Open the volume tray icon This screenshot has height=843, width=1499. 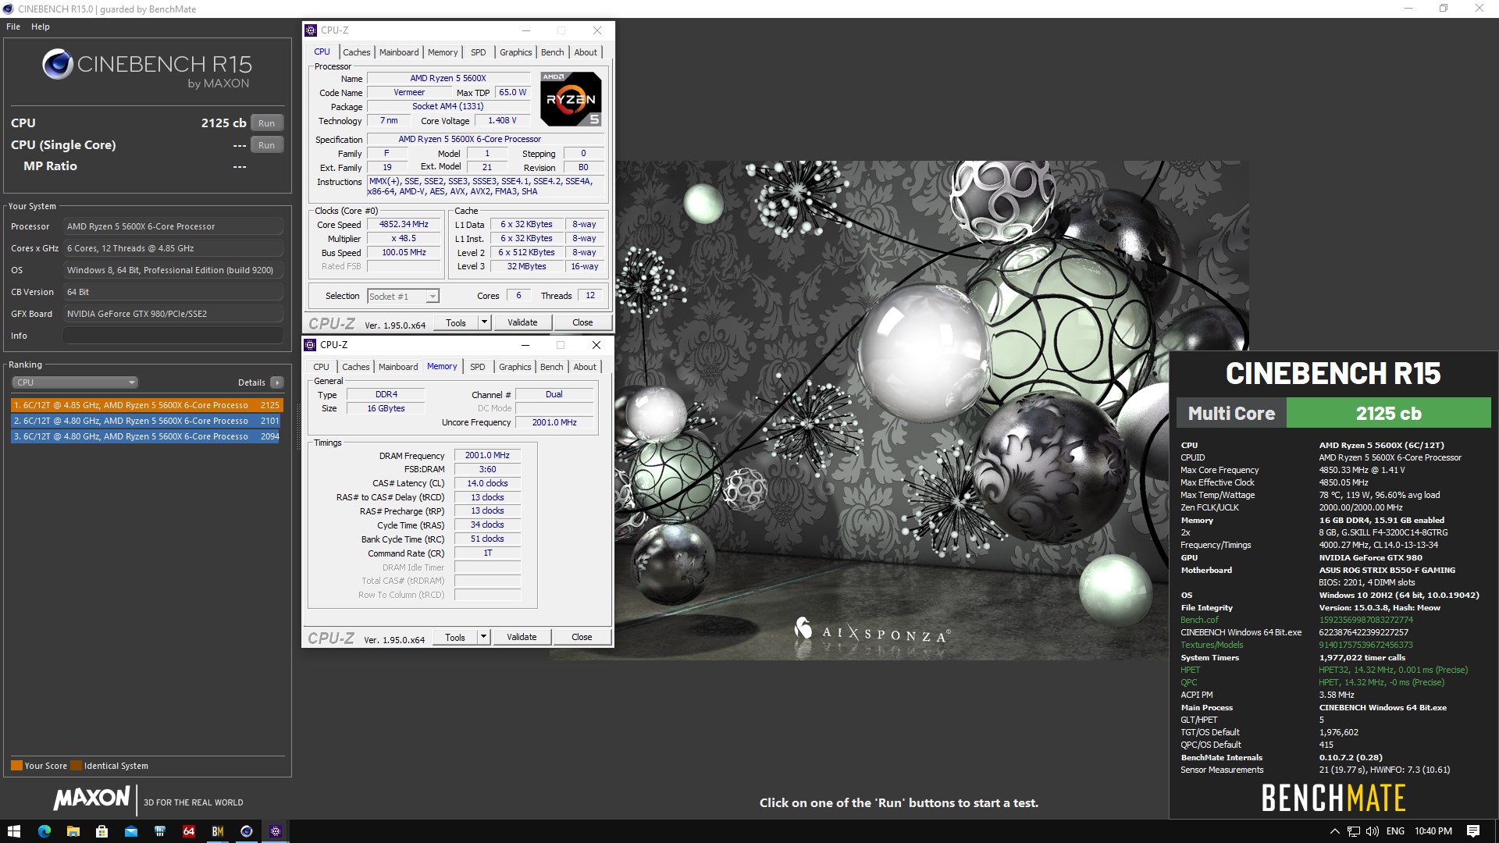[1372, 831]
